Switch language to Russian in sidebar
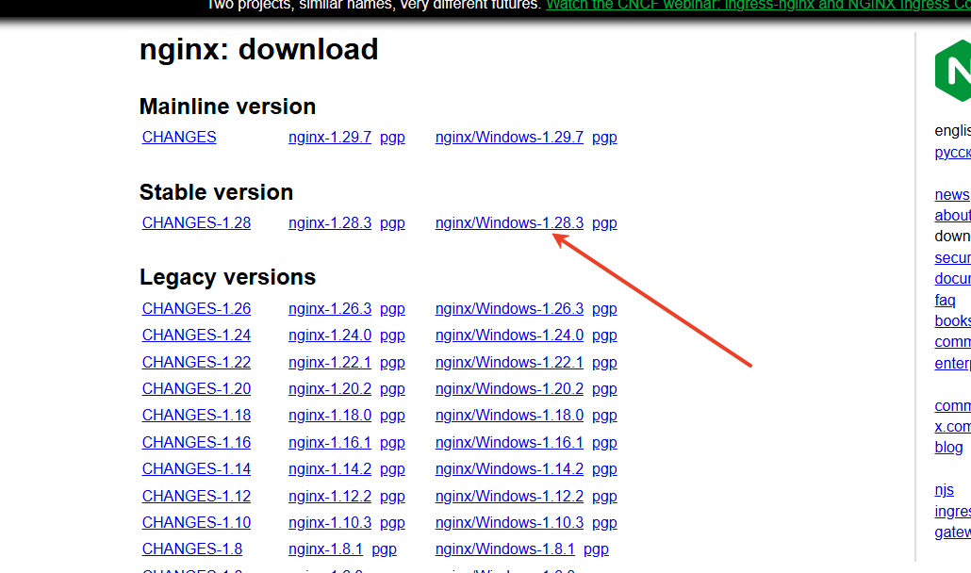 952,153
